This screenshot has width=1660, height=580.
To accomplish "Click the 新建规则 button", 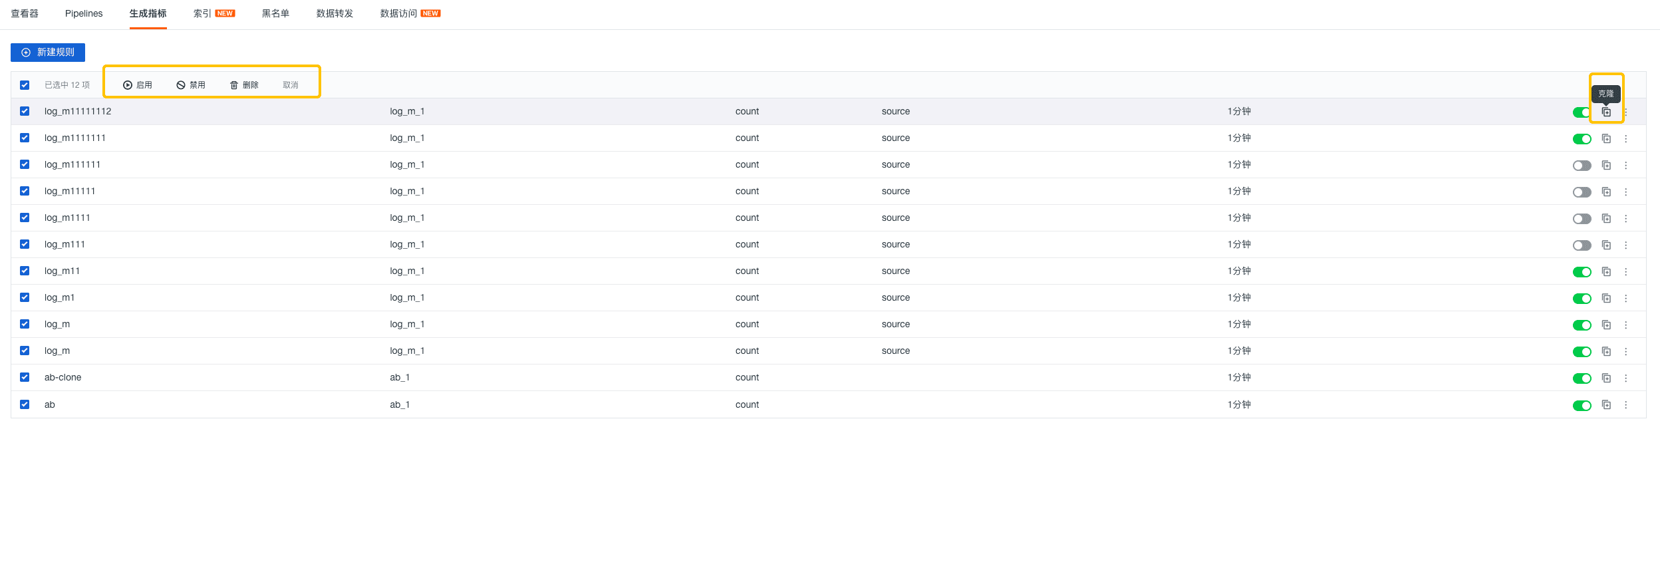I will (x=48, y=53).
